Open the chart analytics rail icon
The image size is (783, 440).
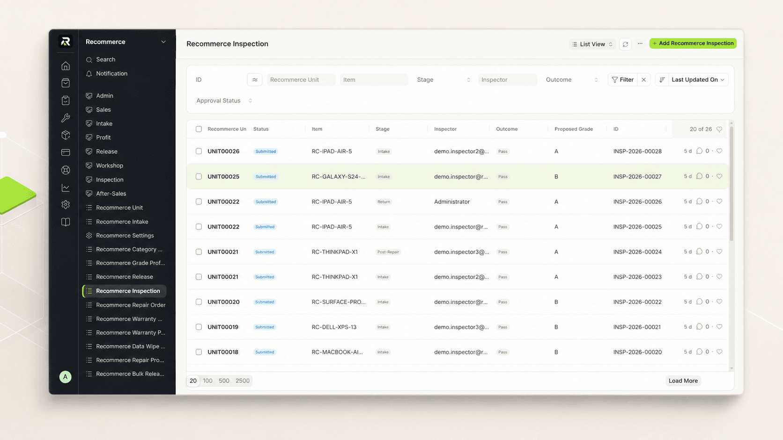[66, 188]
